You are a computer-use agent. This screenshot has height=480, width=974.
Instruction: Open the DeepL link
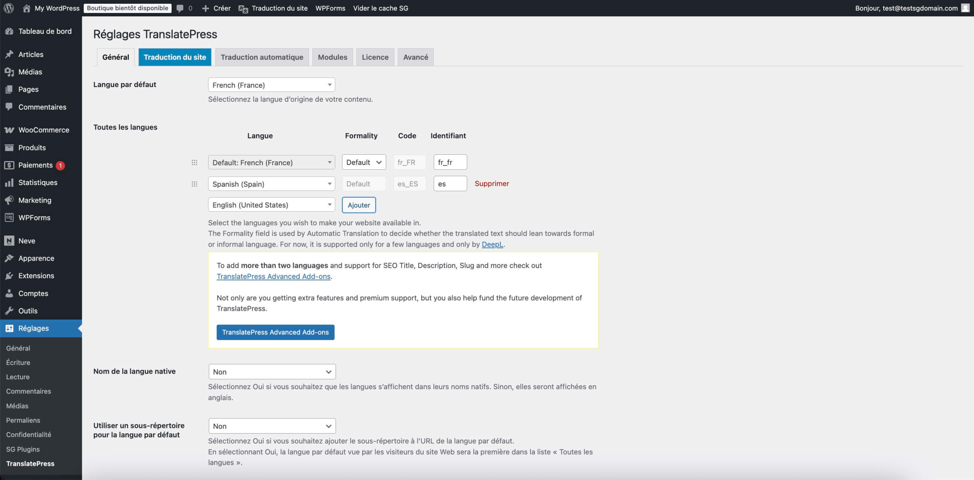click(492, 244)
